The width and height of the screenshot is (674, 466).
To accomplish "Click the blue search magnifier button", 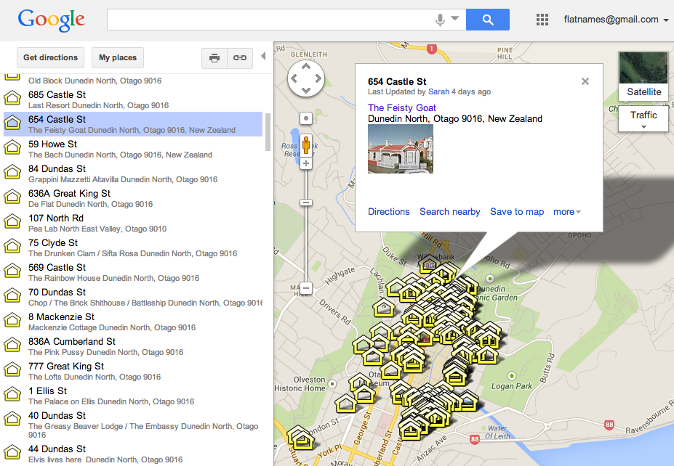I will tap(487, 20).
